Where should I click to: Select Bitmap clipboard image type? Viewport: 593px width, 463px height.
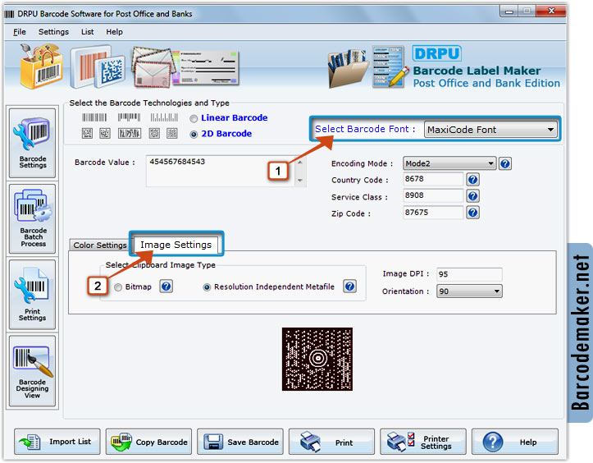tap(118, 287)
